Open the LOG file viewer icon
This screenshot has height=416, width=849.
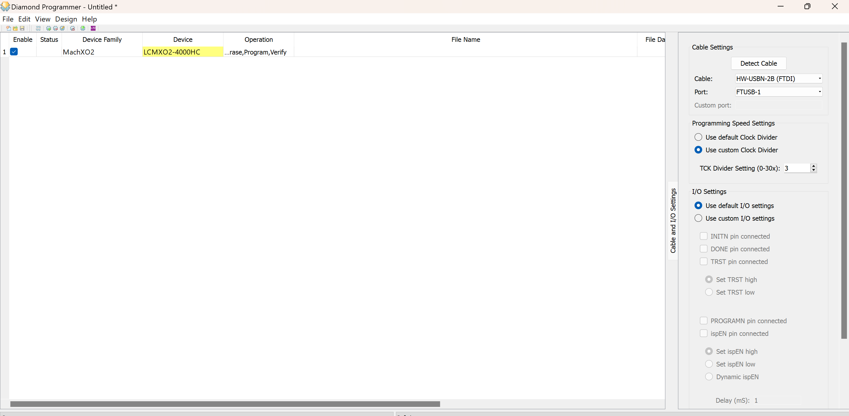pyautogui.click(x=93, y=28)
